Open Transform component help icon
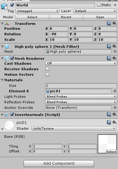Image resolution: width=118 pixels, height=169 pixels. [x=109, y=23]
